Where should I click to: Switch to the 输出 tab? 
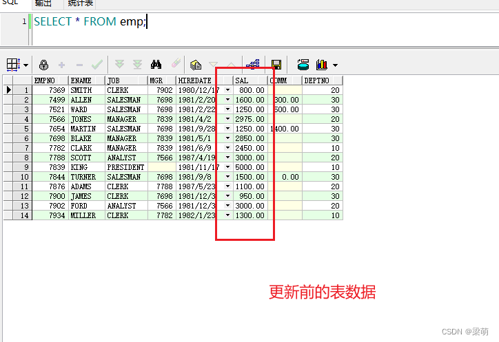pos(43,3)
